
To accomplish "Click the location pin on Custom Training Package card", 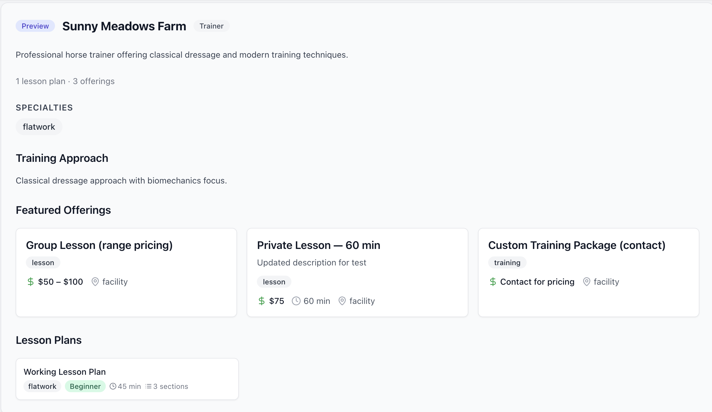I will point(586,282).
